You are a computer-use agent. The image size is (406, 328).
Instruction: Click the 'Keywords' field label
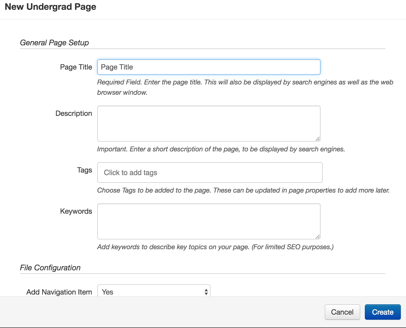click(x=76, y=211)
